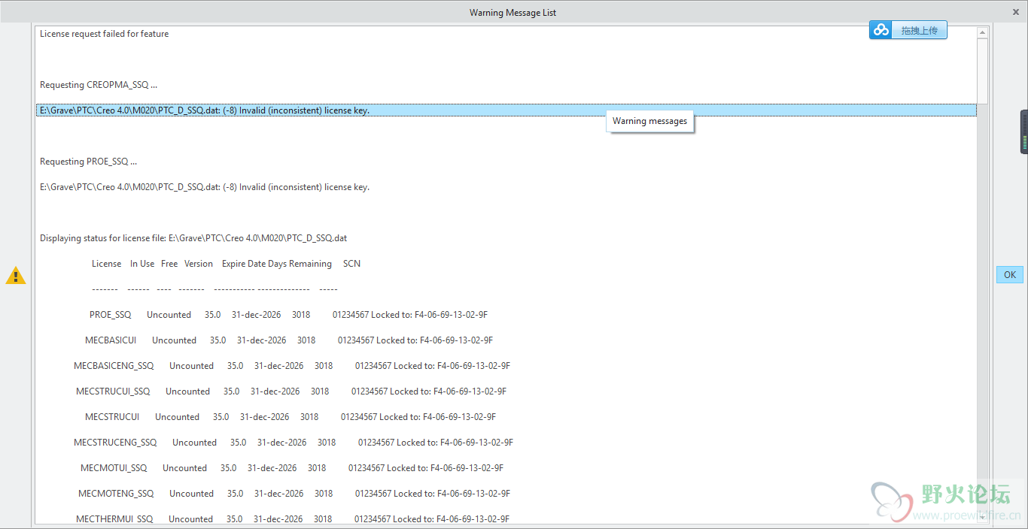This screenshot has width=1028, height=529.
Task: Click the scroll-up arrow of message list
Action: [x=982, y=32]
